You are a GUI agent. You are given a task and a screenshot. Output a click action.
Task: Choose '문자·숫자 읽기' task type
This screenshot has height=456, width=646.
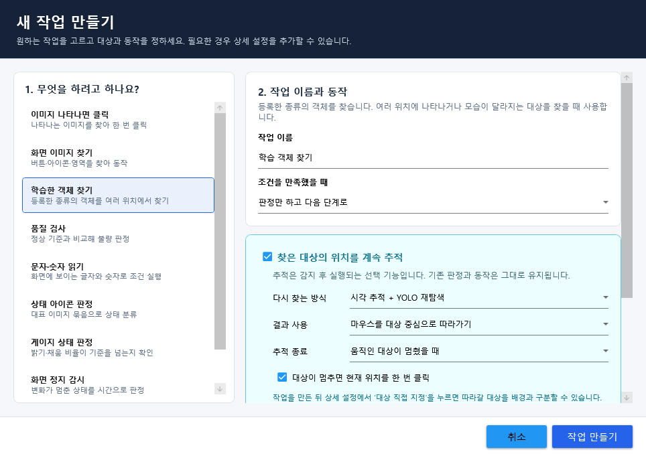point(118,271)
